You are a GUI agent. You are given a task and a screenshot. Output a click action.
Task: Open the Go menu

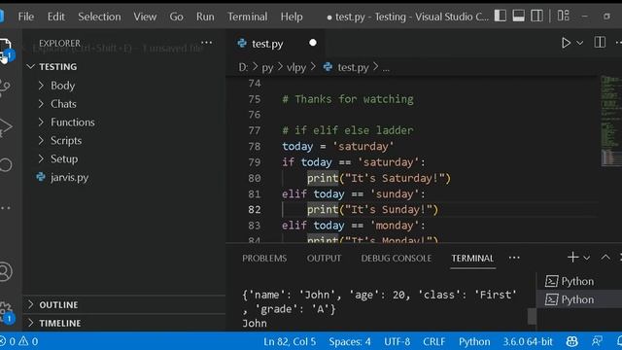pyautogui.click(x=176, y=17)
